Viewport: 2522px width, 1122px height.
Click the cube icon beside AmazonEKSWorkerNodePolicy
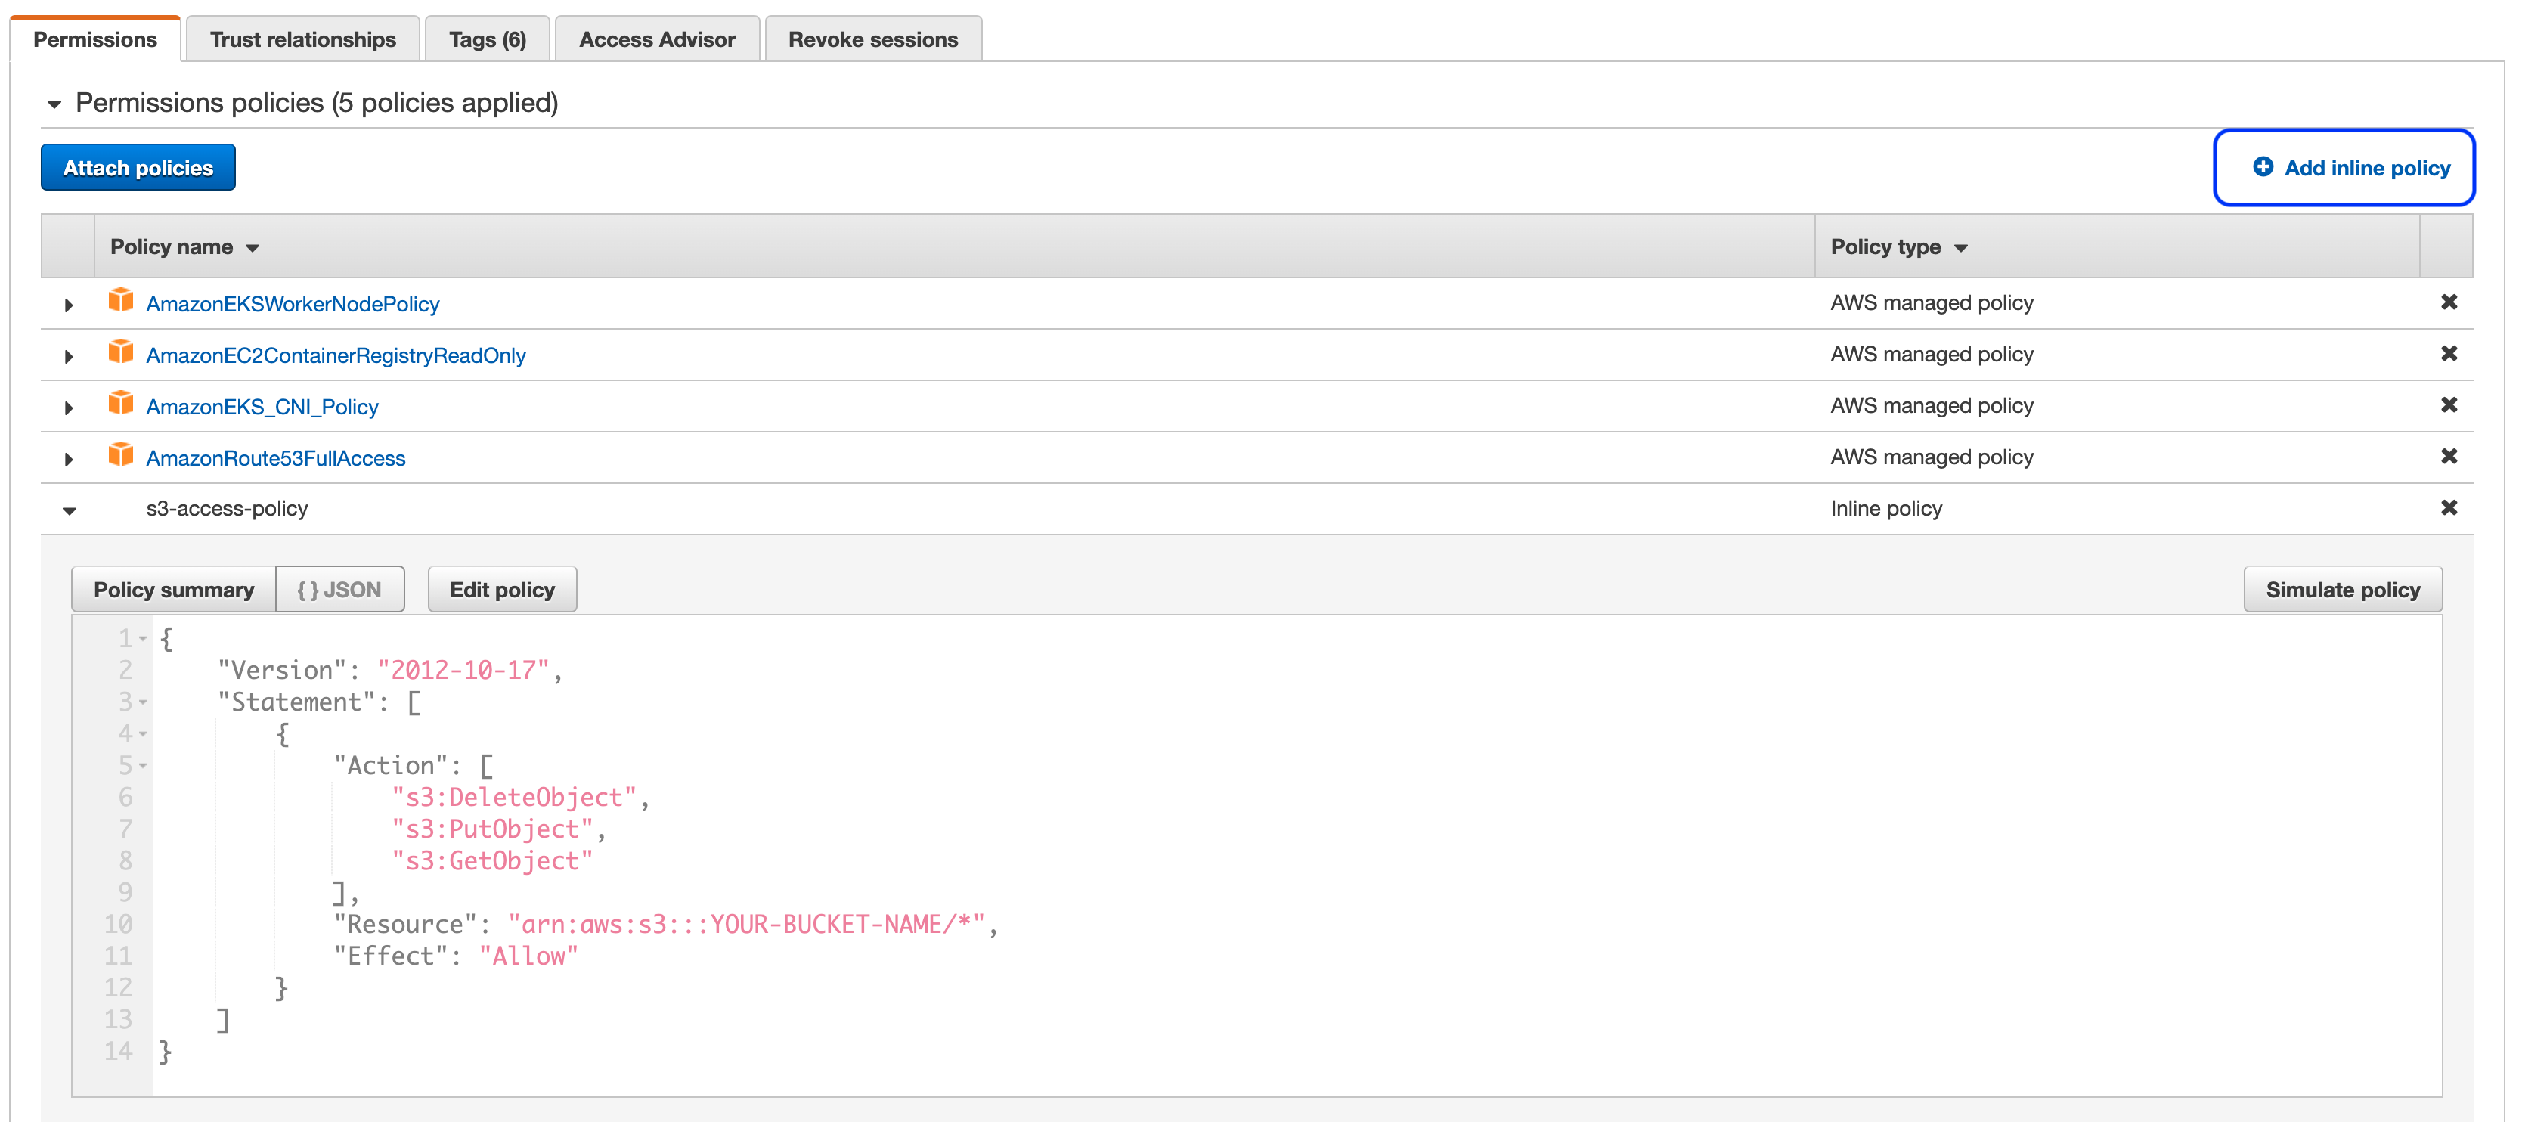122,302
